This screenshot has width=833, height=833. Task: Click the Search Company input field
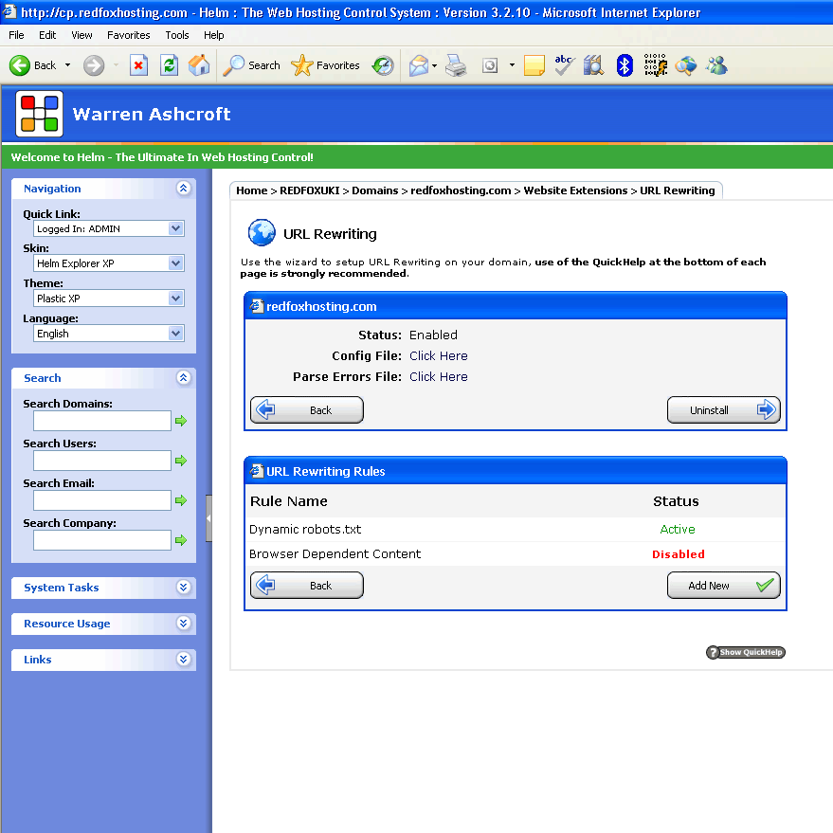(x=102, y=540)
